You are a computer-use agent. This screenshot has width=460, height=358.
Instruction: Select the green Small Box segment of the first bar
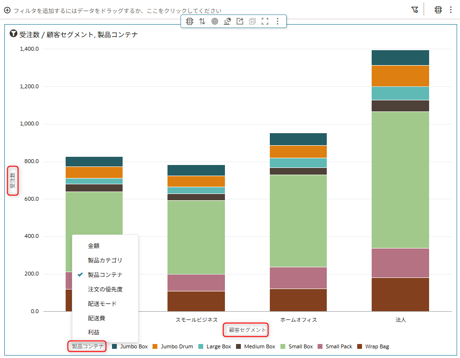[94, 213]
